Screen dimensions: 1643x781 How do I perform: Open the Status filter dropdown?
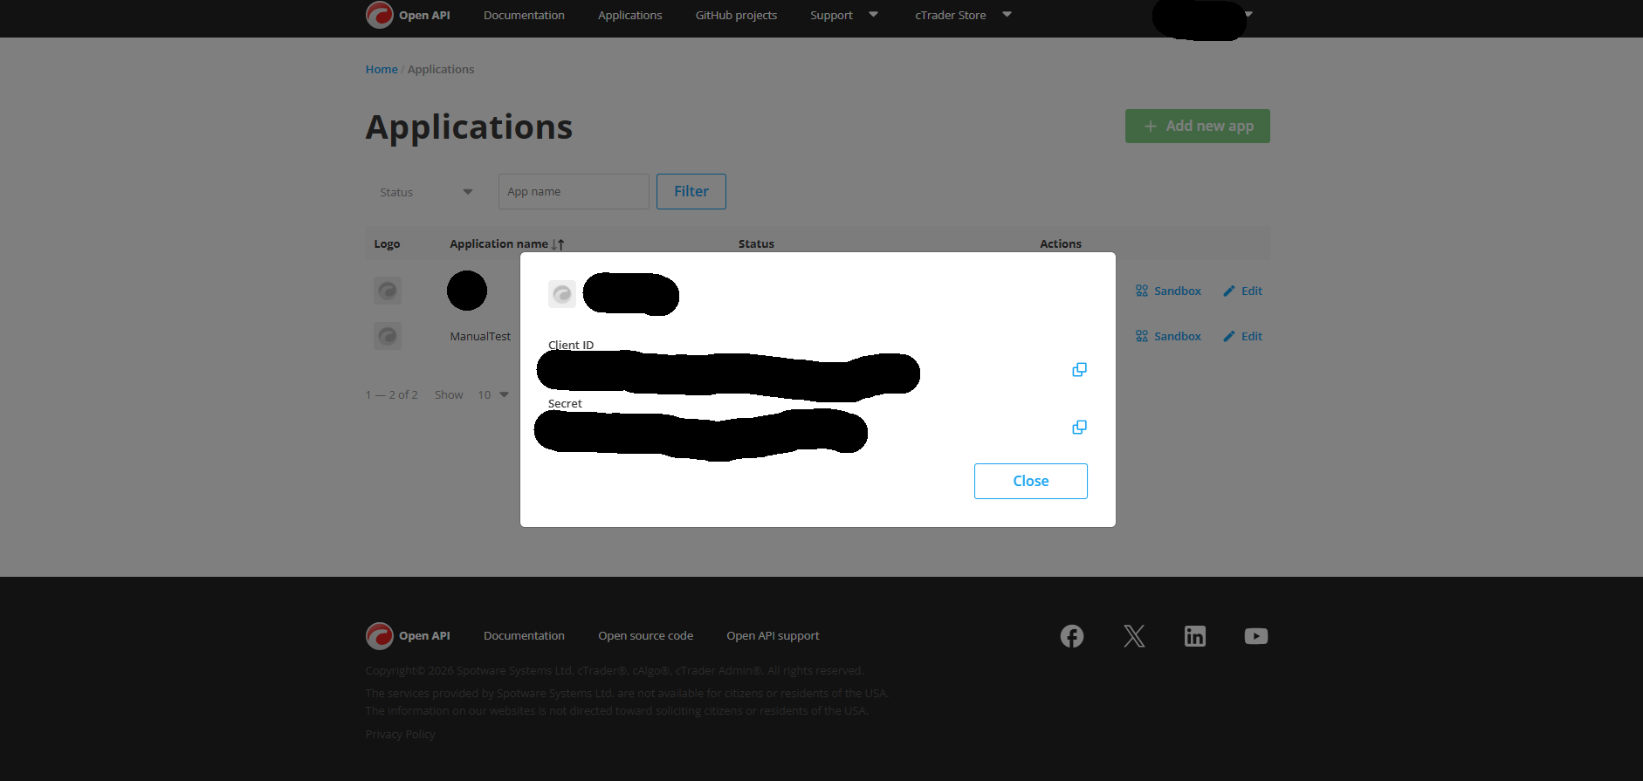tap(426, 192)
